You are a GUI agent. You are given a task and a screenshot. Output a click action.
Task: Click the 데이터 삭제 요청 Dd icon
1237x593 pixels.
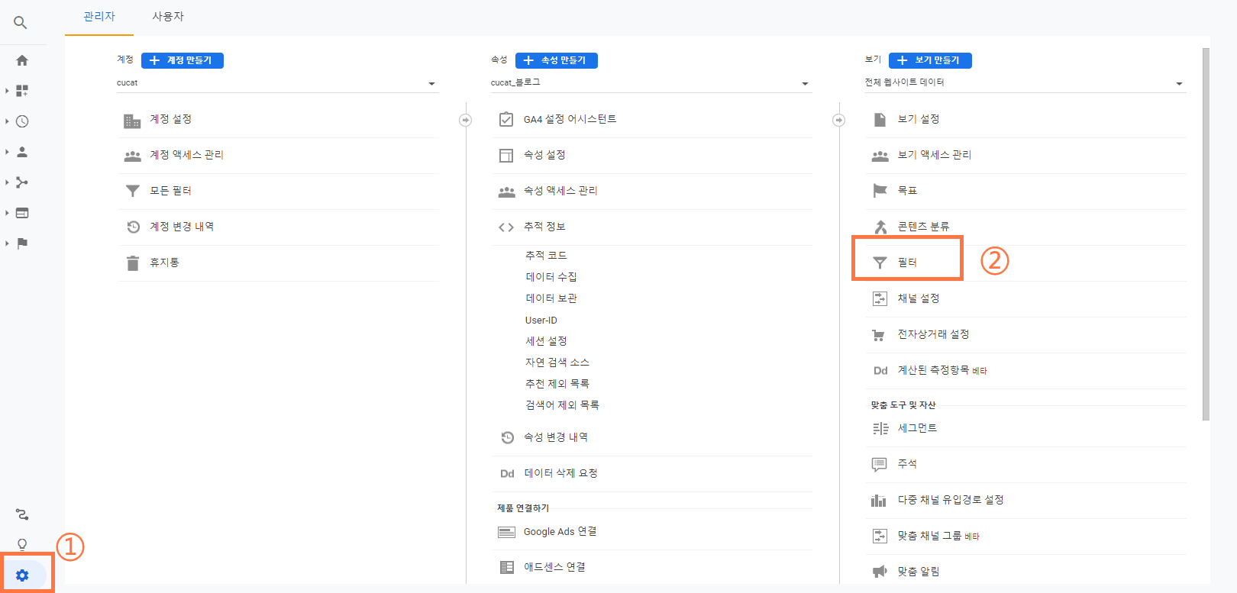[x=507, y=474]
